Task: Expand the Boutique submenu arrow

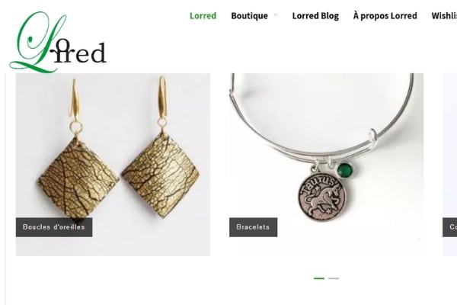Action: (275, 15)
